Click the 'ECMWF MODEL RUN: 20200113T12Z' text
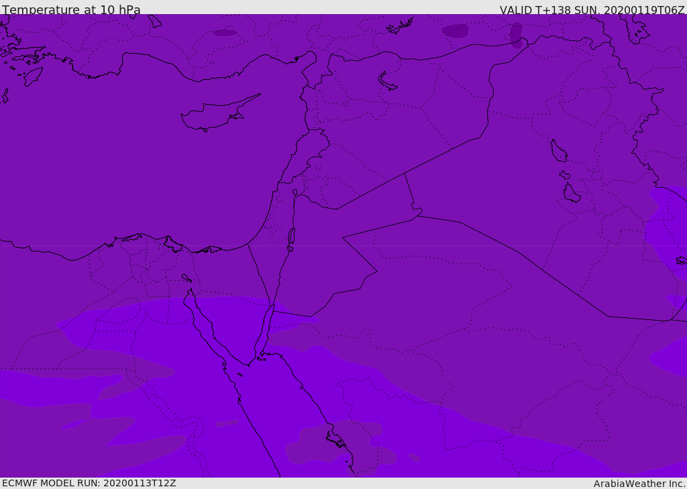 pos(89,483)
